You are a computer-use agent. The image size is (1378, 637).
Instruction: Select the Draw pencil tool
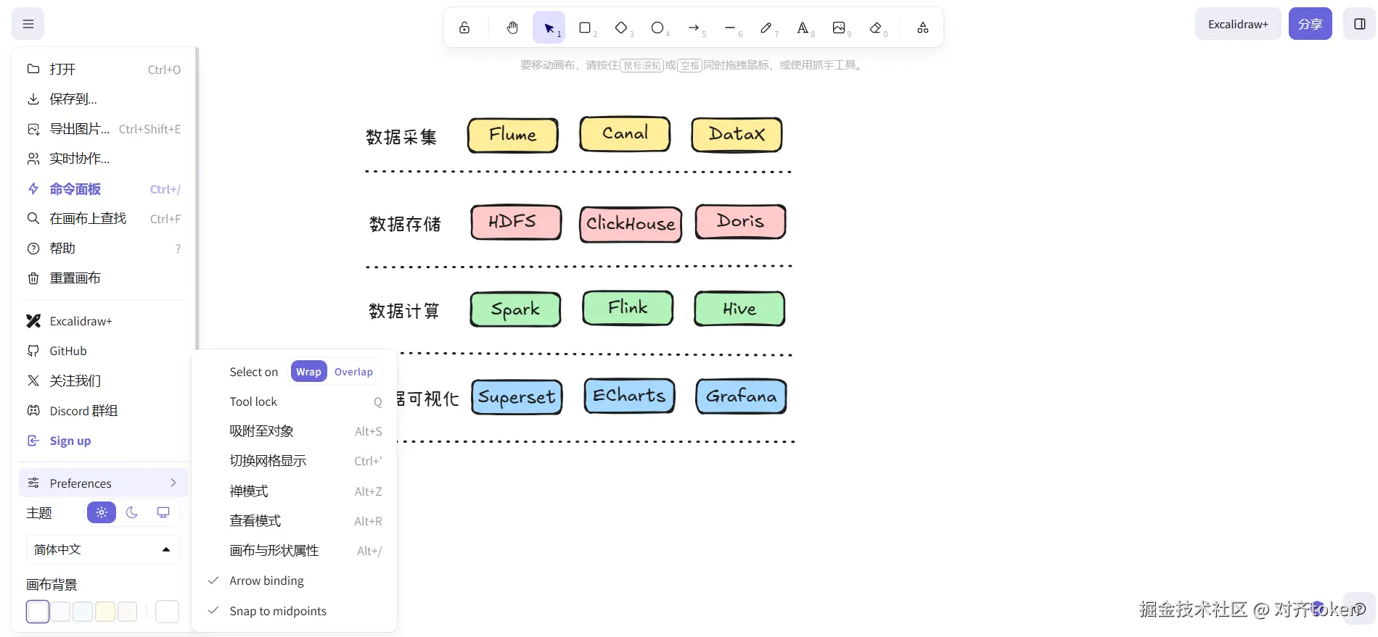point(766,28)
